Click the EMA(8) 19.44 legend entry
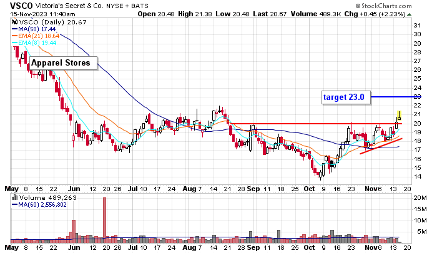The height and width of the screenshot is (253, 437). pos(34,43)
